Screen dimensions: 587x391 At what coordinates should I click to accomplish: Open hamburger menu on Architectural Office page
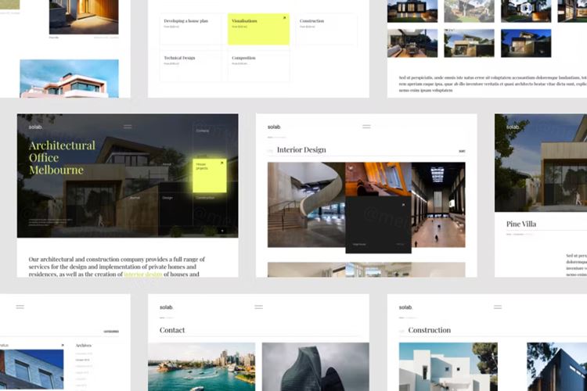(128, 127)
